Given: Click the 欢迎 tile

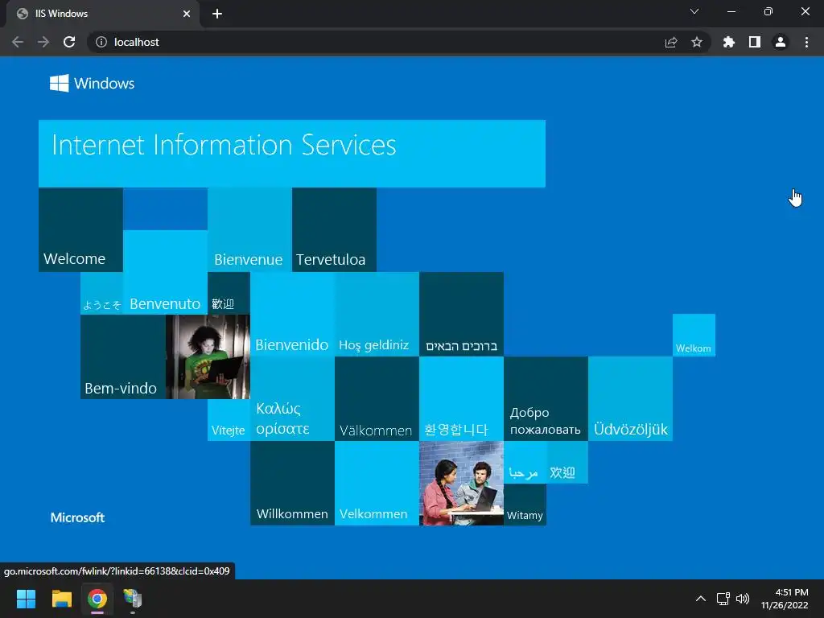Looking at the screenshot, I should 567,462.
